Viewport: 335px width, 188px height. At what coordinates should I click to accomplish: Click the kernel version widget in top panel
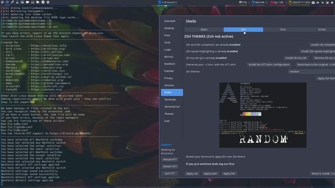coord(167,2)
